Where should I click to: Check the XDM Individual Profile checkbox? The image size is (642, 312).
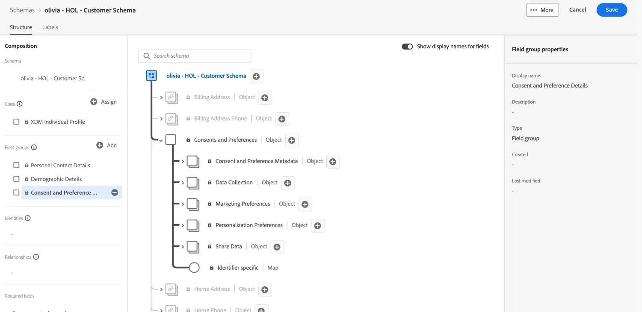(16, 122)
